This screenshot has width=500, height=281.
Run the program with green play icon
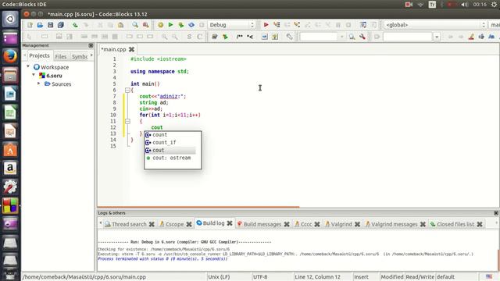pos(170,25)
